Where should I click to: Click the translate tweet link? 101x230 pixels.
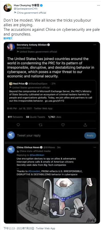click(x=8, y=38)
